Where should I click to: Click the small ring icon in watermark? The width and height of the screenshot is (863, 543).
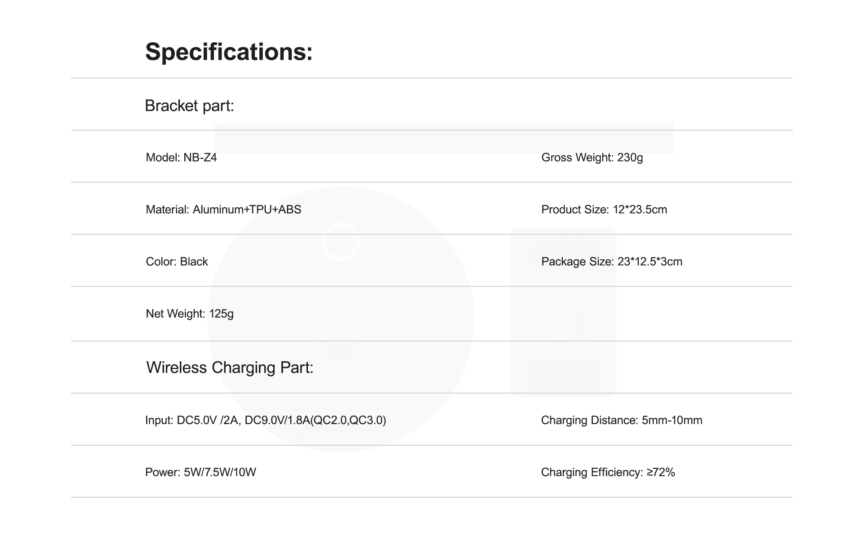click(341, 242)
